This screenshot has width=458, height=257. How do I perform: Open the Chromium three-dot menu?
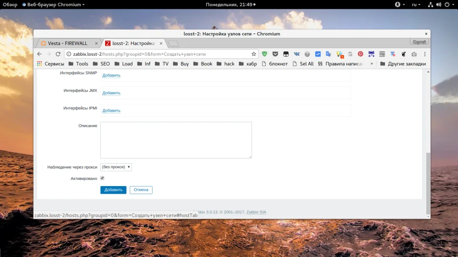tap(424, 54)
